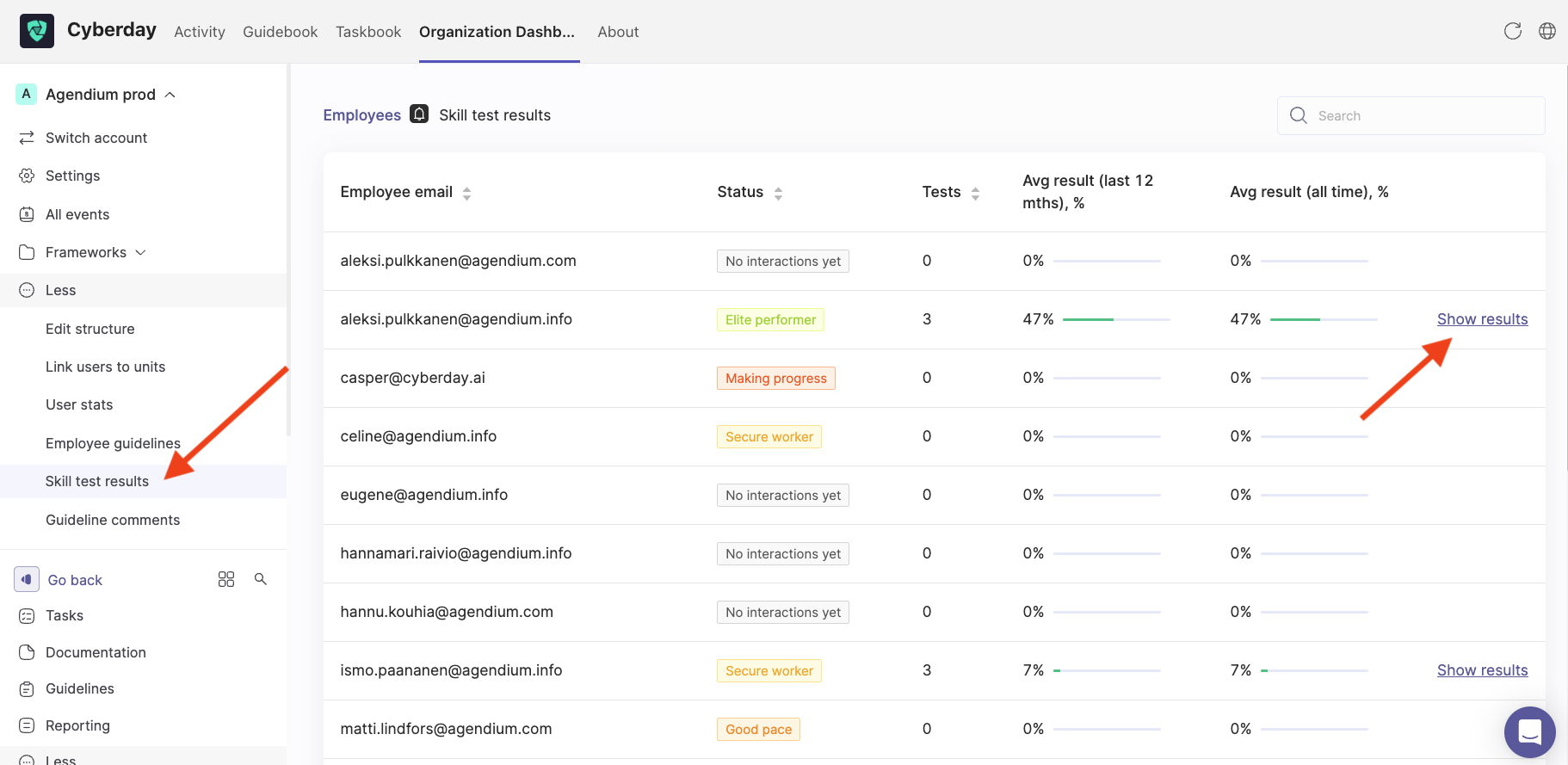
Task: Click 47% all-time progress bar
Action: [x=1324, y=319]
